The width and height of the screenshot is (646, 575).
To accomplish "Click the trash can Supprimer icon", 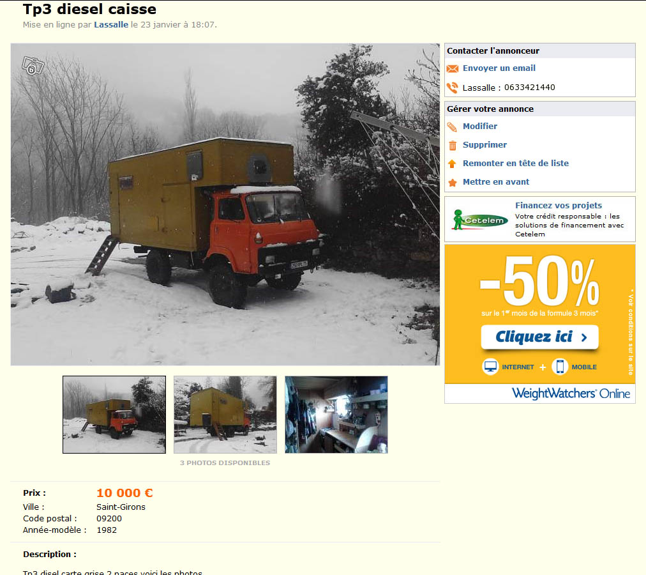I will (453, 145).
